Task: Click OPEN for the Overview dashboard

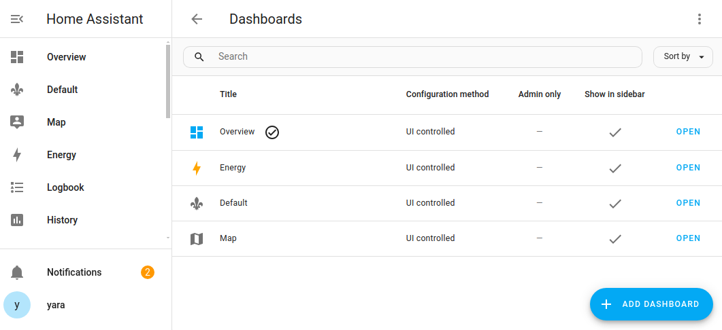Action: click(689, 132)
